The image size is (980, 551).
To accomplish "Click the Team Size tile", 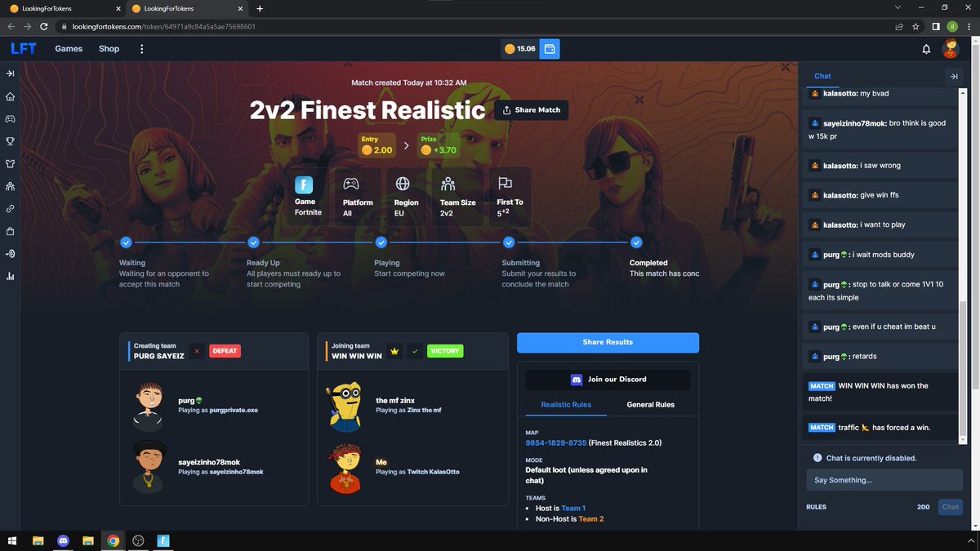I will pos(457,197).
